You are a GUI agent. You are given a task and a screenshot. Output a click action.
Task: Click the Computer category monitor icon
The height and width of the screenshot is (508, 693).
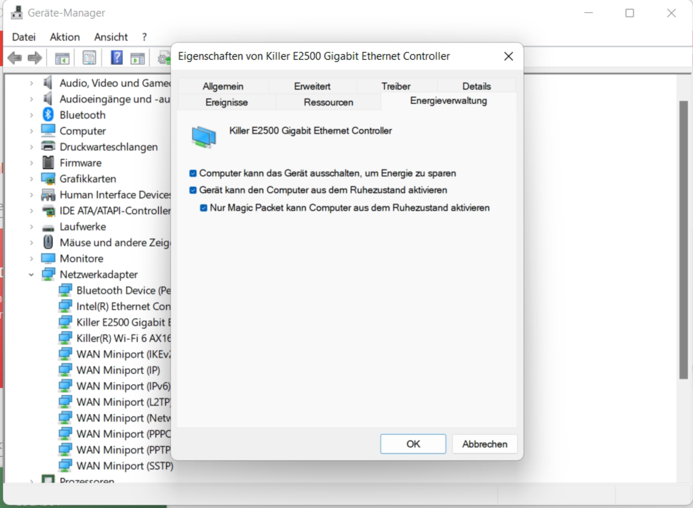pos(48,130)
